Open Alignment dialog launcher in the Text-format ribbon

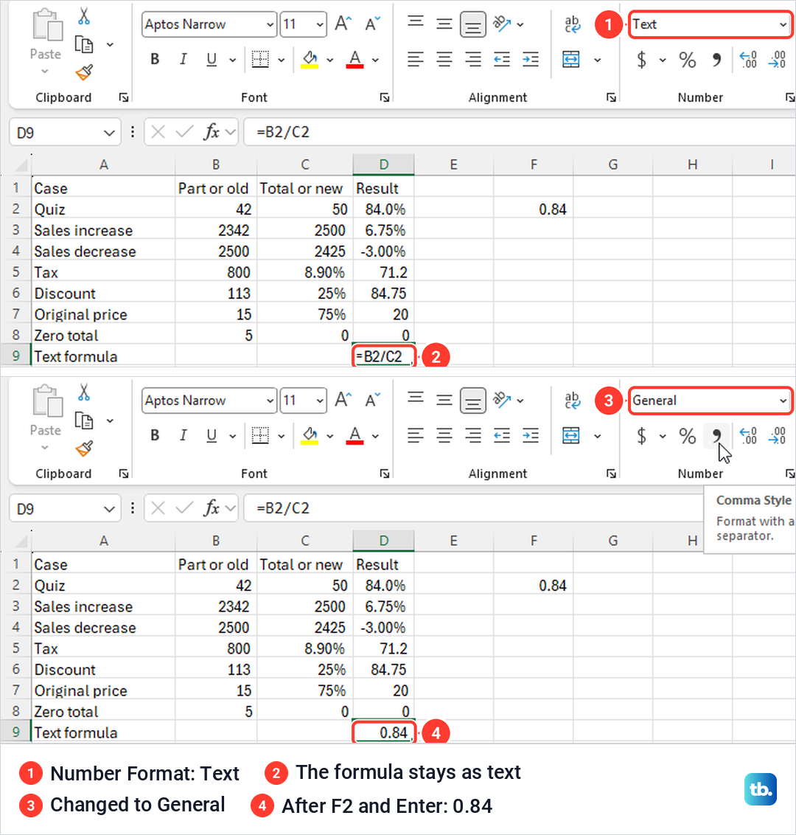coord(611,97)
